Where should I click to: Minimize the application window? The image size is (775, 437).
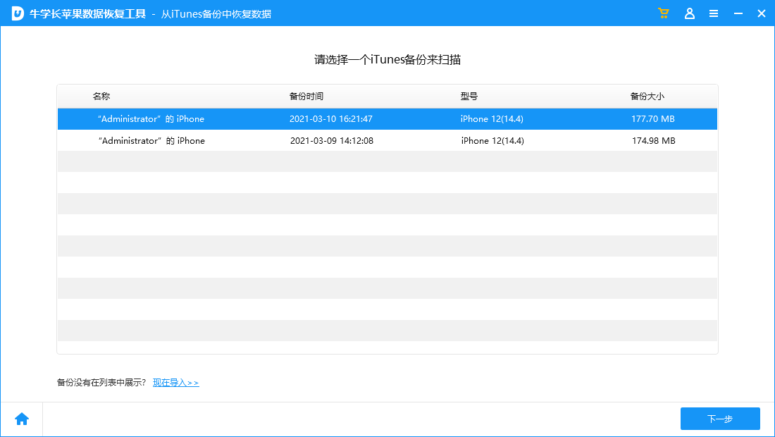coord(736,13)
